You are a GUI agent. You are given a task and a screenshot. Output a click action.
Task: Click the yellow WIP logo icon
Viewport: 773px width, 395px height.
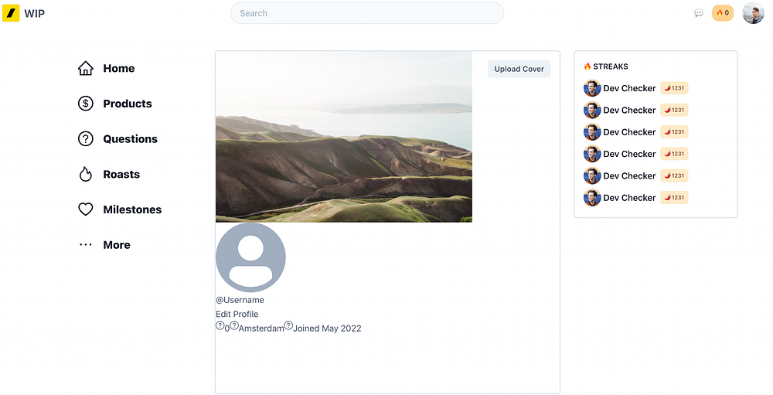click(x=11, y=13)
